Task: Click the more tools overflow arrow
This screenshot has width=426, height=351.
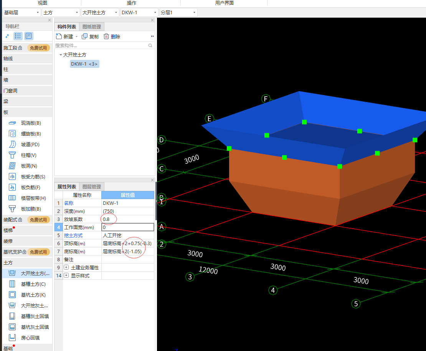Action: point(152,36)
